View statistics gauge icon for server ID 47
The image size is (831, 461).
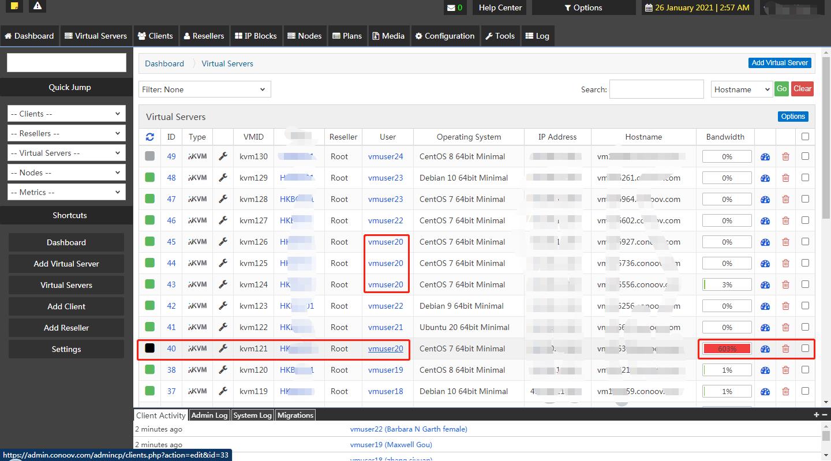pos(765,199)
